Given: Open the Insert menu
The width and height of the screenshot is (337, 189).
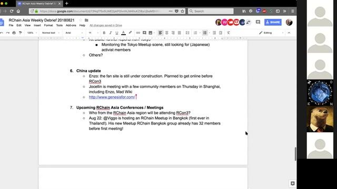Looking at the screenshot, I should point(37,25).
